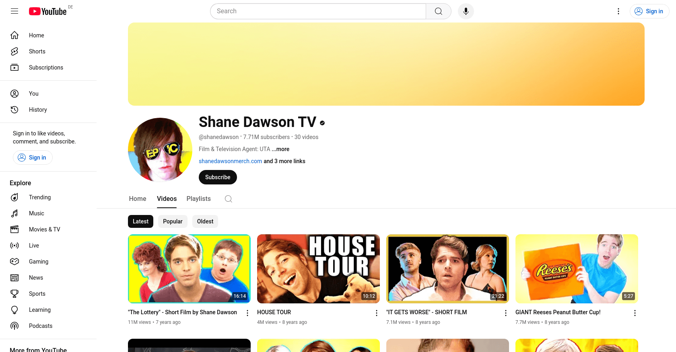Image resolution: width=676 pixels, height=352 pixels.
Task: Open GIANT Reeses Peanut Butter Cup thumbnail
Action: [x=577, y=268]
